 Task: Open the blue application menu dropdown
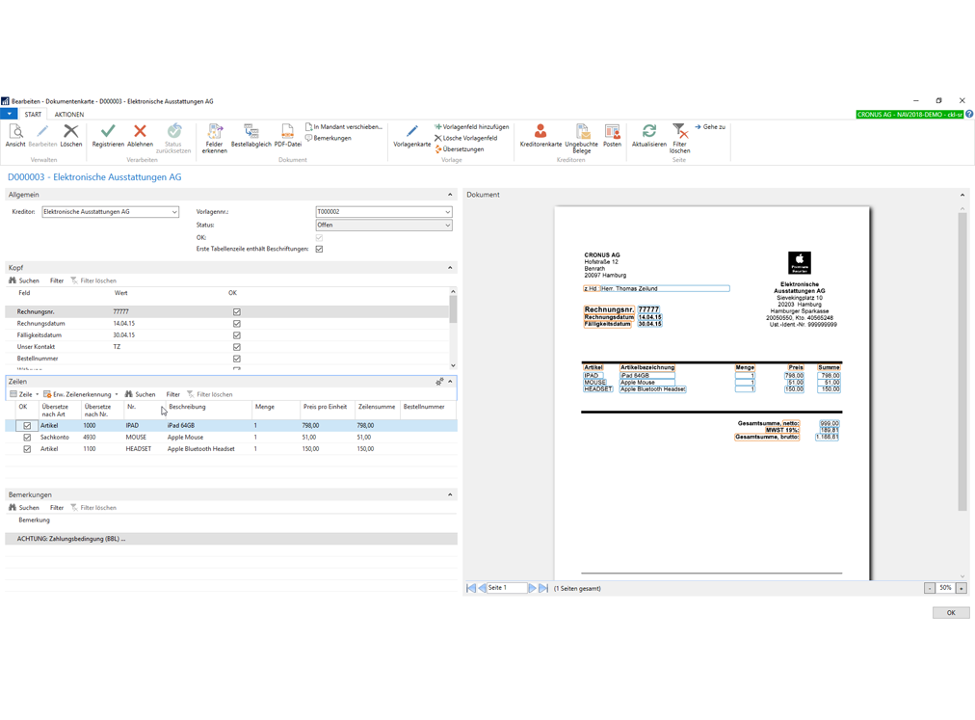coord(10,115)
